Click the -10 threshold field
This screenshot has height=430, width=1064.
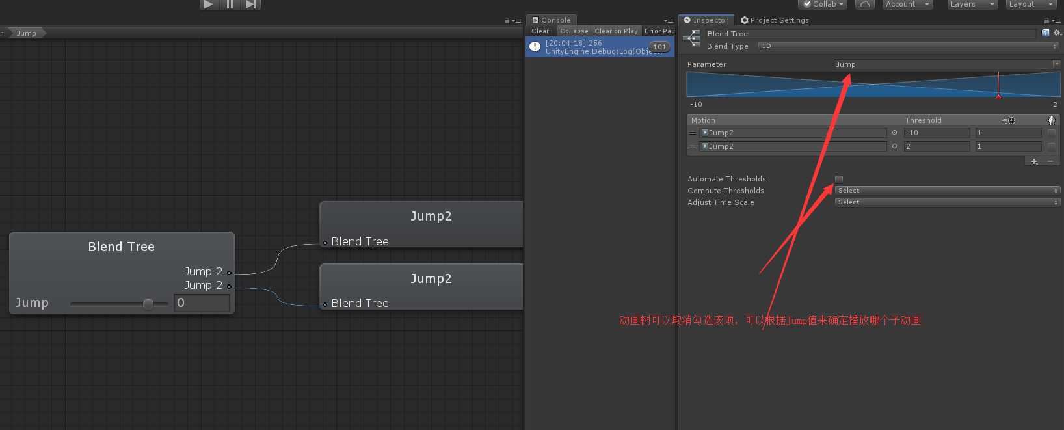pyautogui.click(x=937, y=133)
